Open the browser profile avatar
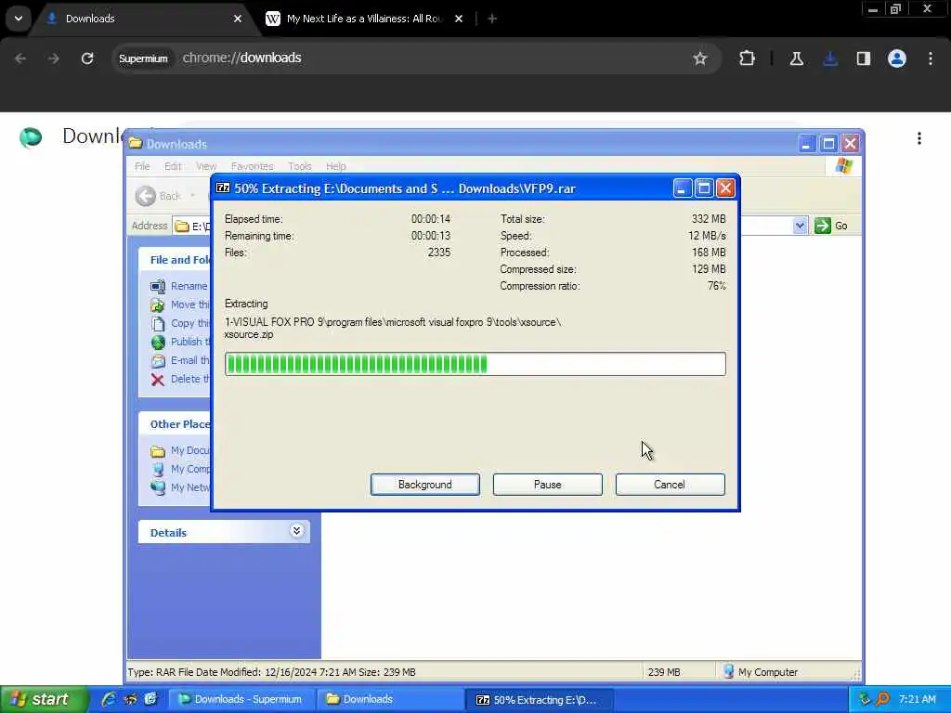The height and width of the screenshot is (713, 951). 896,58
